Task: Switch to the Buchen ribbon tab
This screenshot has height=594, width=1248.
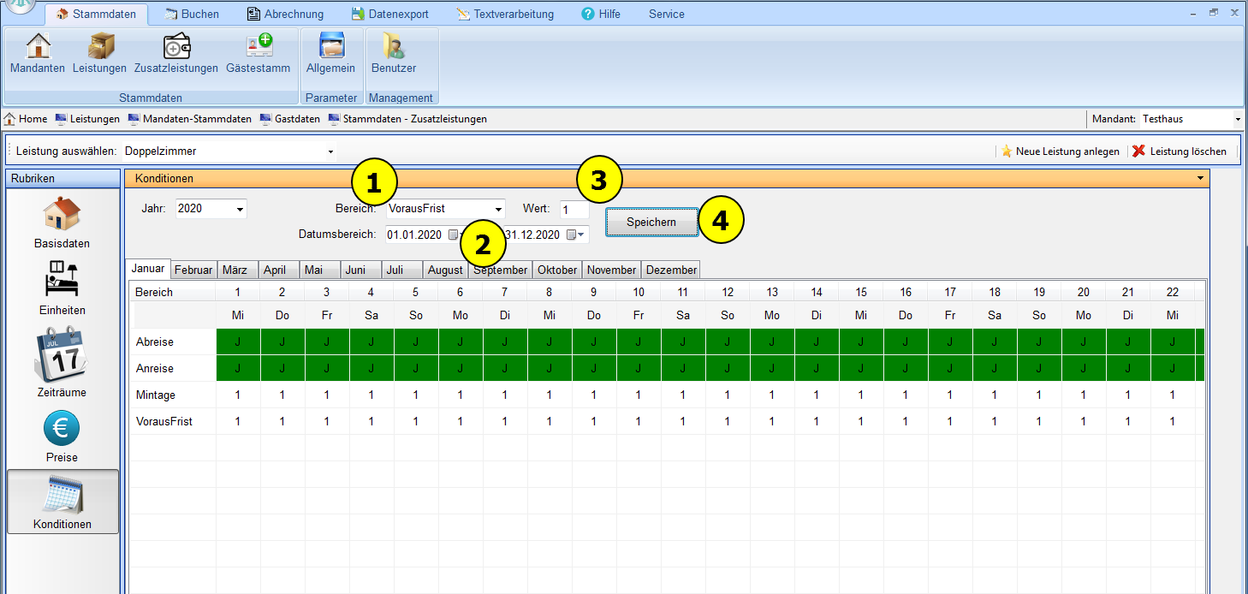Action: [x=192, y=14]
